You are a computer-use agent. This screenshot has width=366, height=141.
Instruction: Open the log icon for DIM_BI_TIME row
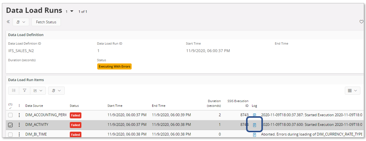[254, 135]
